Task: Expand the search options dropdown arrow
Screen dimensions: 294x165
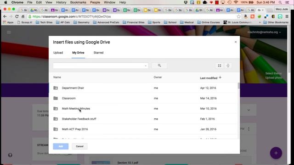Action: click(x=146, y=66)
